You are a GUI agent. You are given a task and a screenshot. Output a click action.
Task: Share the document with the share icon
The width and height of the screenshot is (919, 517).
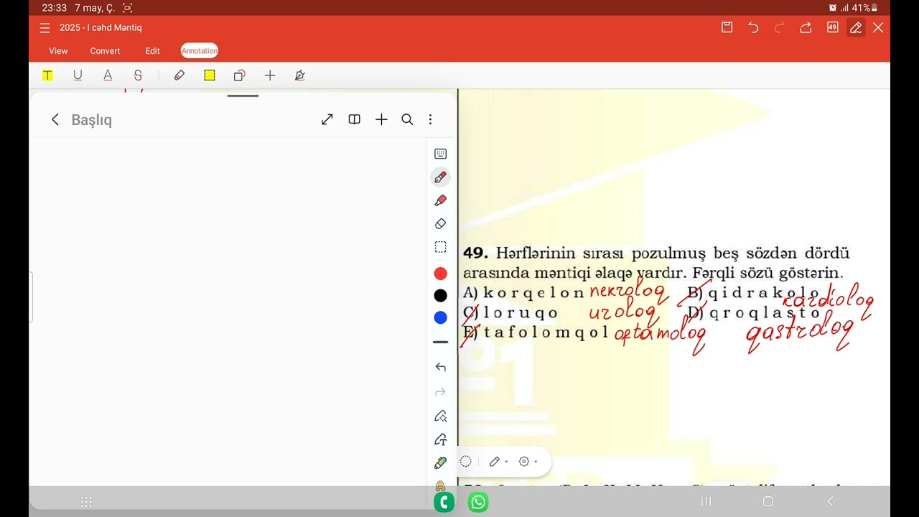[x=806, y=27]
